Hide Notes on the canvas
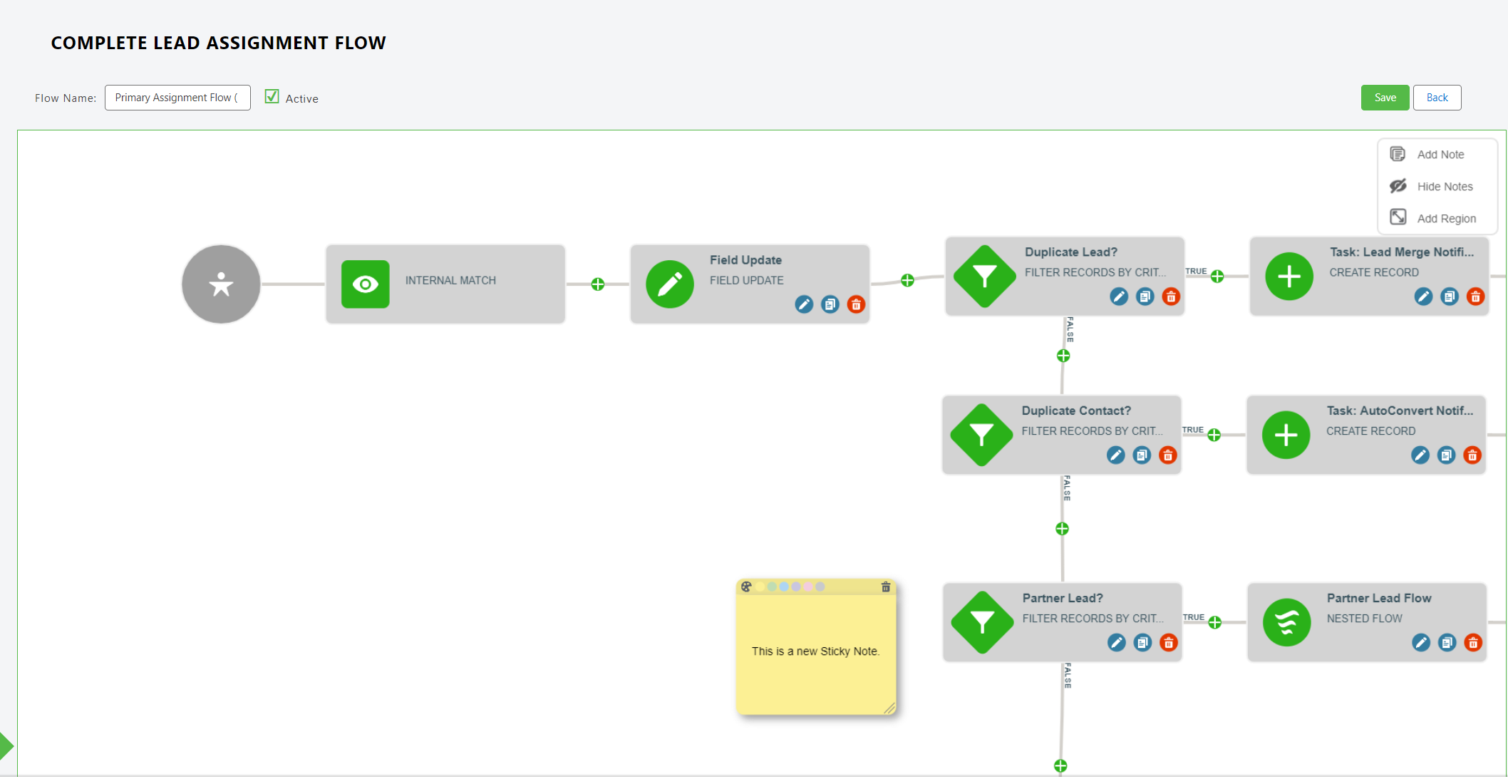The height and width of the screenshot is (779, 1508). click(1432, 186)
